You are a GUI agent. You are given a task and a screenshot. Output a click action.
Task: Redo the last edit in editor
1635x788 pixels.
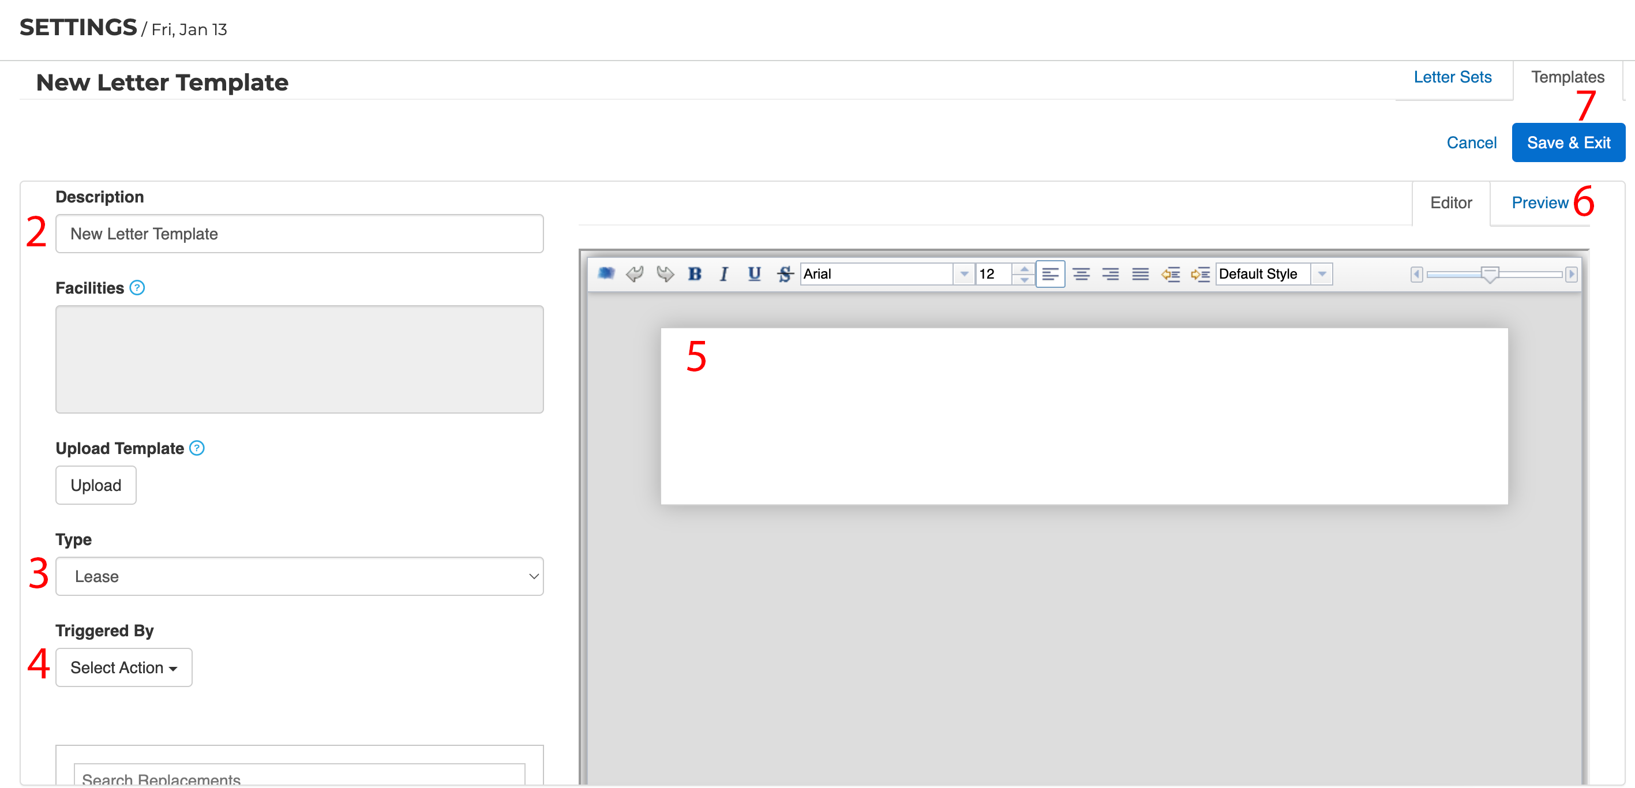click(x=665, y=274)
